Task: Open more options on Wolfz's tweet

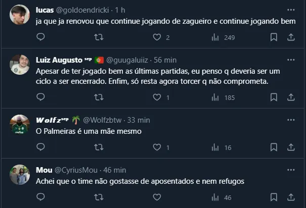Action: [291, 120]
